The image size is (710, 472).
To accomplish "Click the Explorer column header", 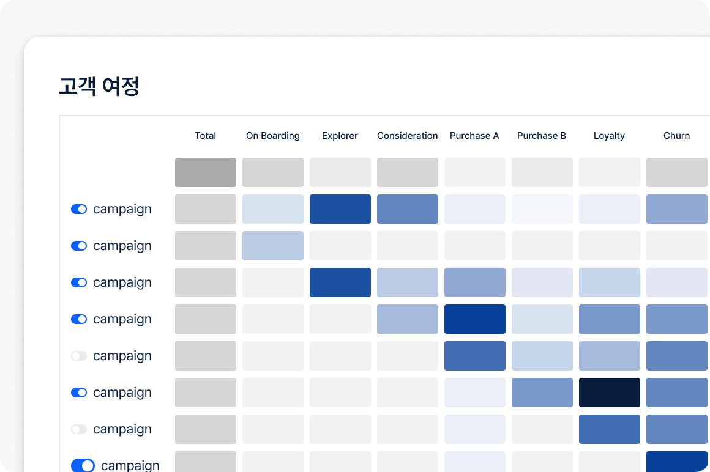I will pyautogui.click(x=340, y=136).
